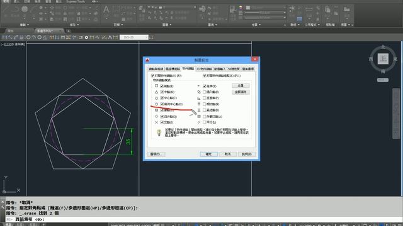The height and width of the screenshot is (226, 403).
Task: Click the Group icon in the ribbon
Action: (292, 9)
